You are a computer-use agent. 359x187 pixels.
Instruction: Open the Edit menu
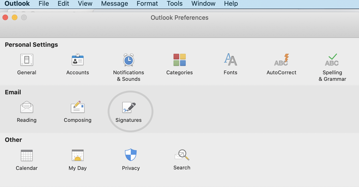[x=63, y=4]
